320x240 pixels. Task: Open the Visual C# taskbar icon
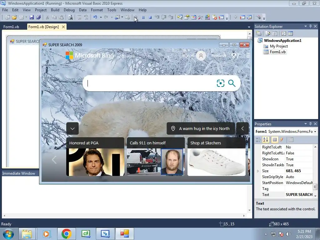pos(86,234)
